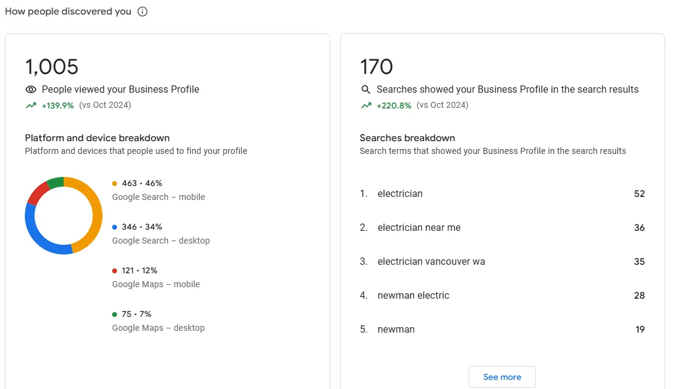Select the 'newman' search term
Viewport: 682px width, 389px height.
(396, 329)
